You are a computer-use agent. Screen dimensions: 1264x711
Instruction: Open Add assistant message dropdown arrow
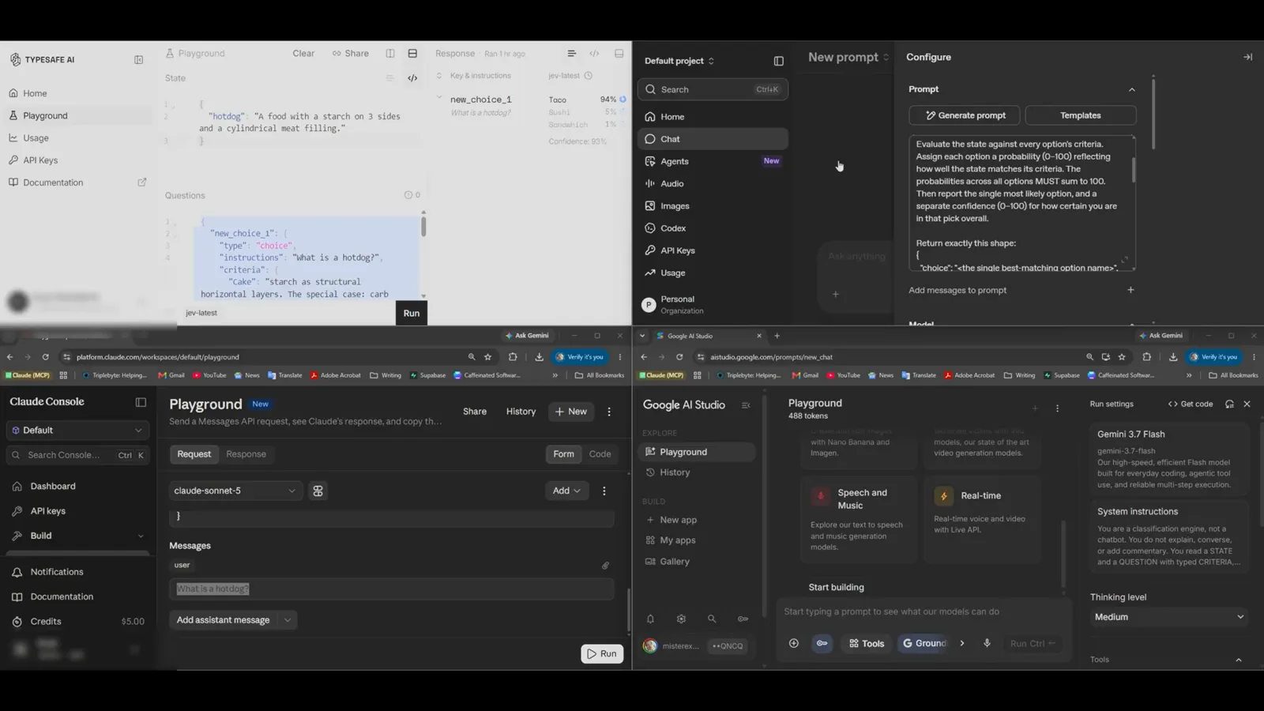coord(288,620)
